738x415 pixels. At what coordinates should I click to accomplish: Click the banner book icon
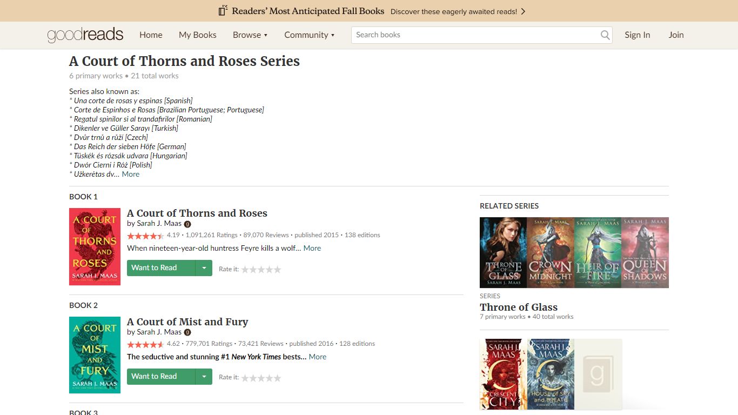[223, 11]
